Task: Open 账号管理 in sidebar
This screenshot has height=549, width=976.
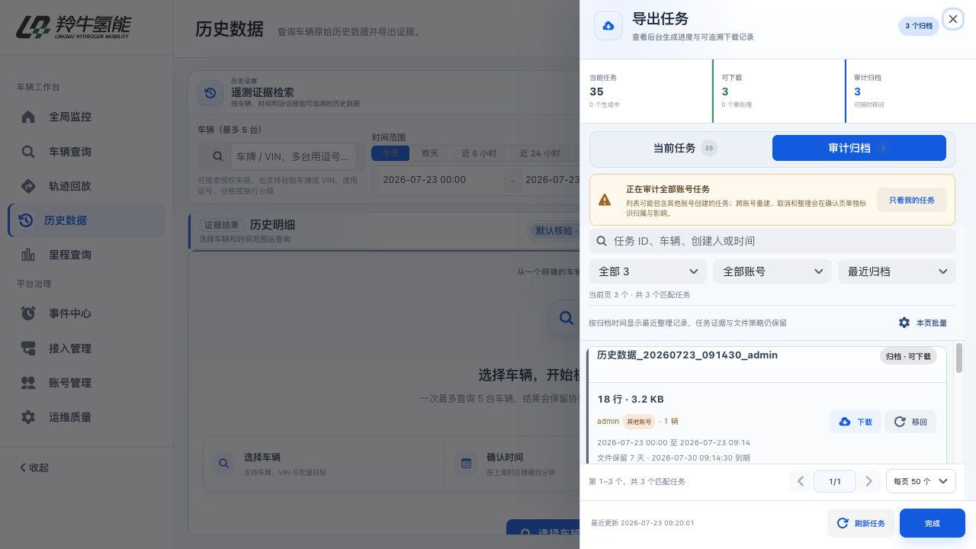Action: (x=87, y=383)
